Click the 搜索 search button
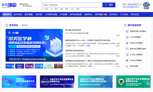153x92 pixels. coord(109,5)
